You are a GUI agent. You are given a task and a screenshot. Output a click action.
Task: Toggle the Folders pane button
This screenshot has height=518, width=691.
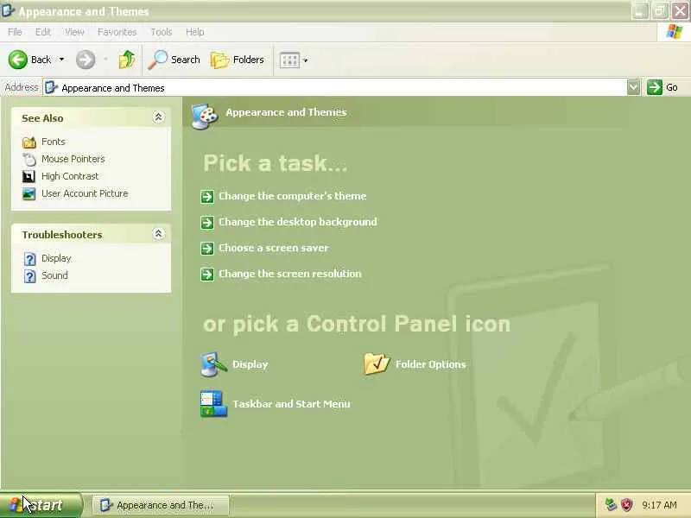237,60
